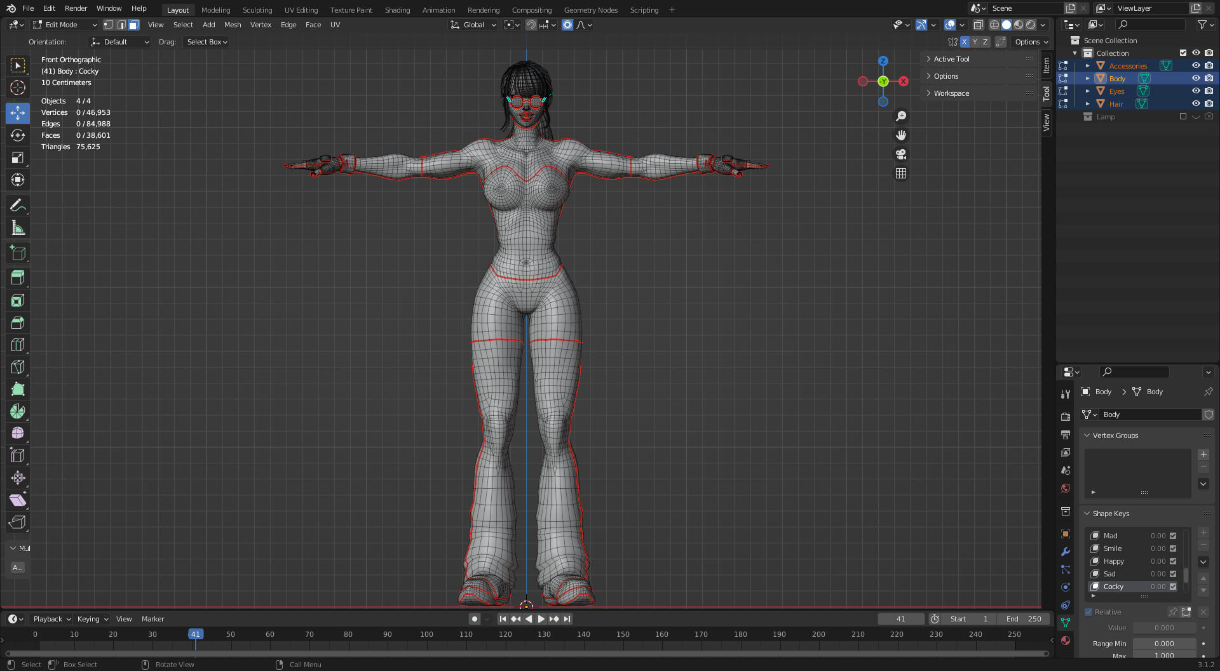Expand the Active Tool panel
Screen dimensions: 1220x671
click(x=951, y=59)
